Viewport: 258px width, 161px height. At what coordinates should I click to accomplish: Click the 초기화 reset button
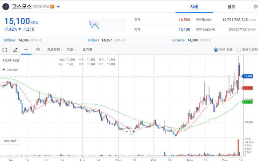pos(87,50)
